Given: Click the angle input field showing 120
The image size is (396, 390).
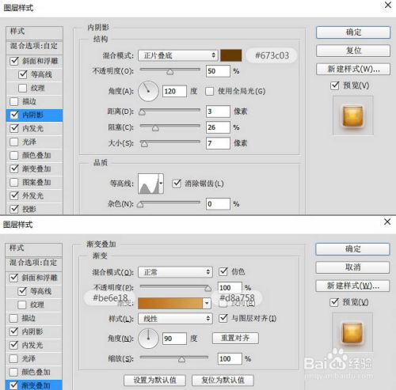Looking at the screenshot, I should tap(174, 91).
